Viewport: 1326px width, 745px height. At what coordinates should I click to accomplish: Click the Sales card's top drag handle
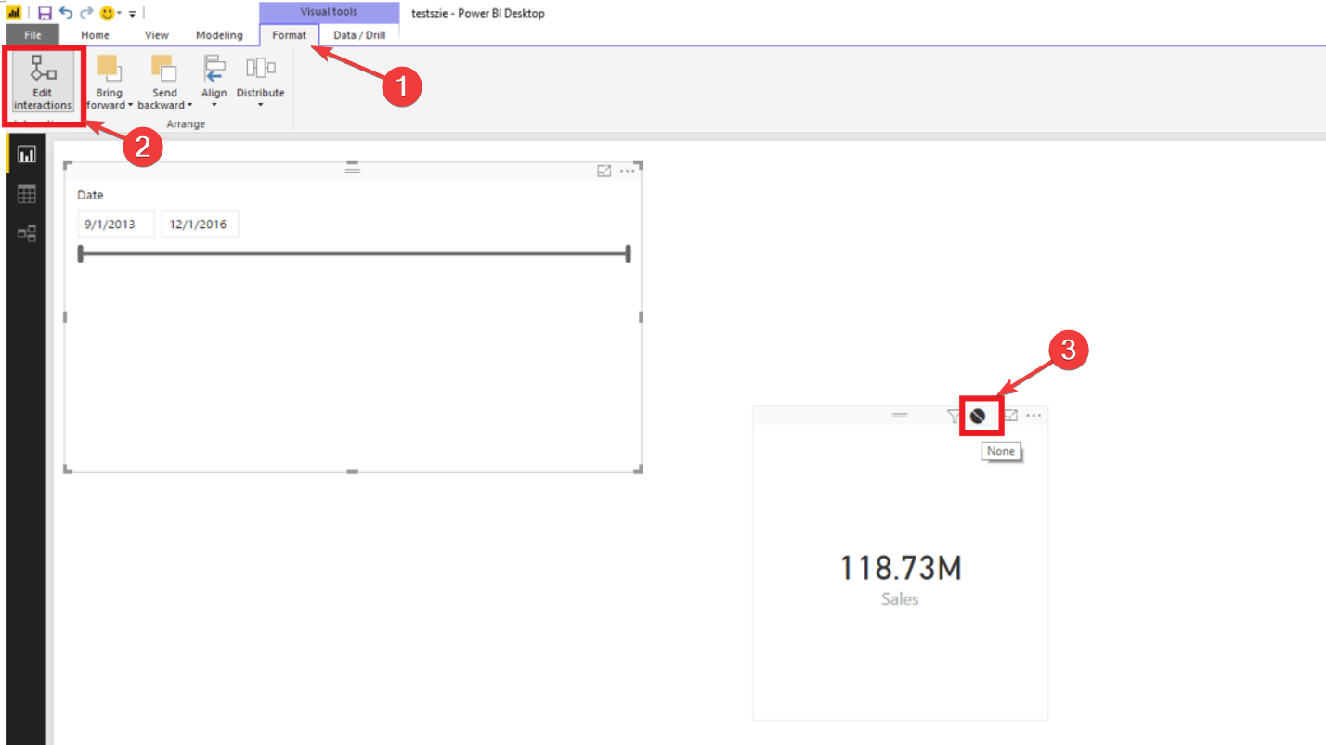[900, 416]
